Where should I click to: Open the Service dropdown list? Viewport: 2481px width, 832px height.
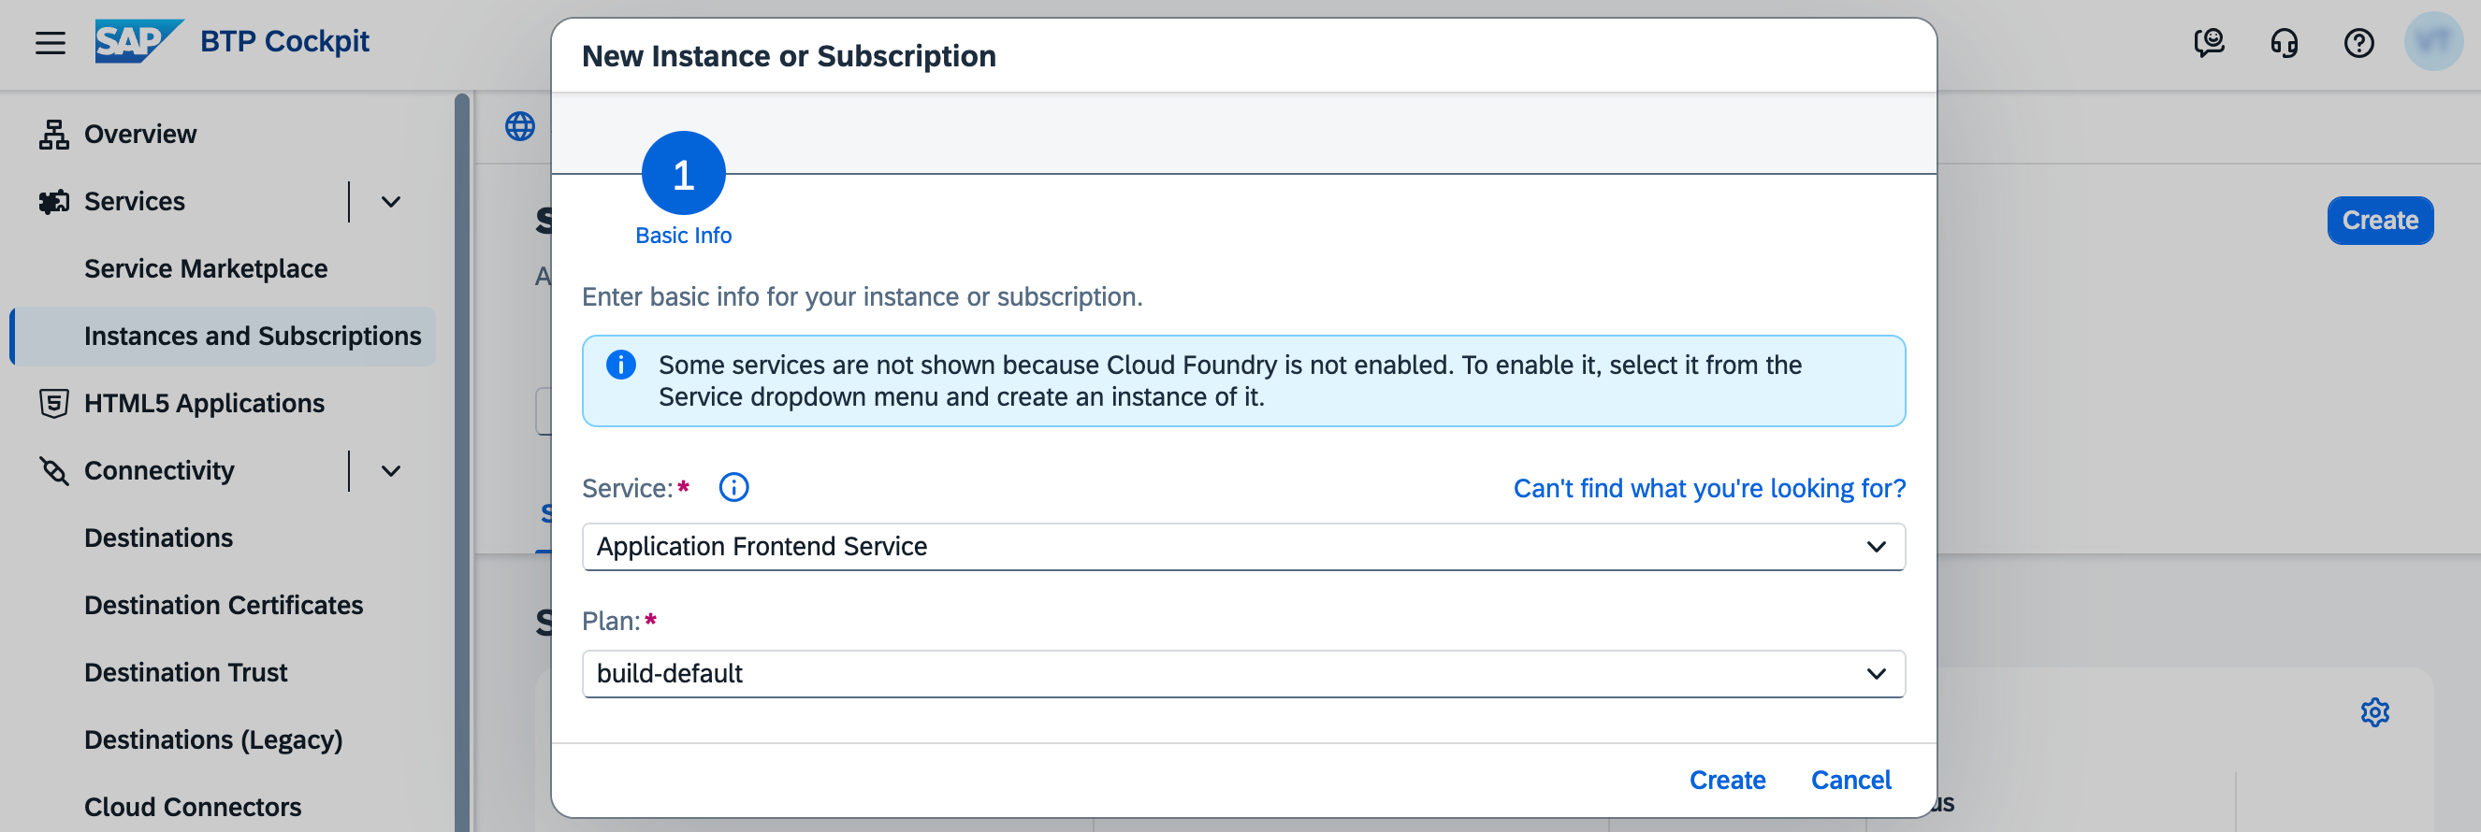point(1875,547)
